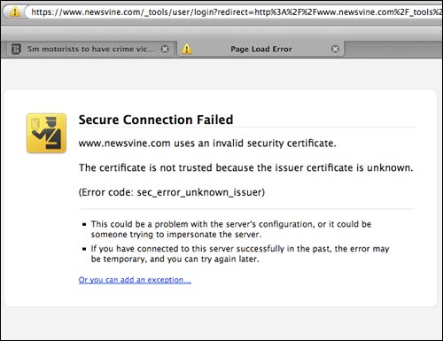The image size is (443, 341).
Task: Click the issuer certificate is unknown sentence
Action: click(x=245, y=167)
